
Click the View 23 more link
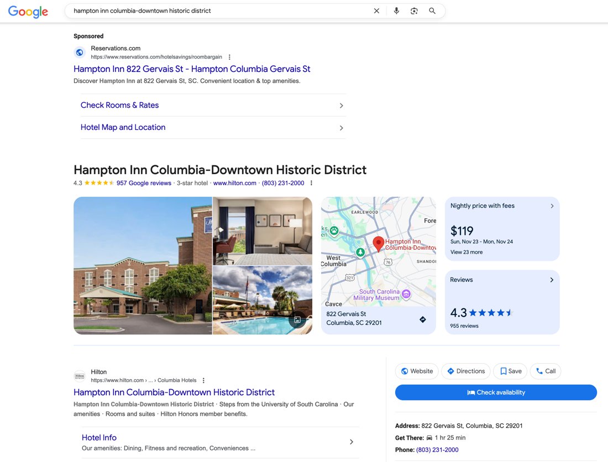(465, 251)
